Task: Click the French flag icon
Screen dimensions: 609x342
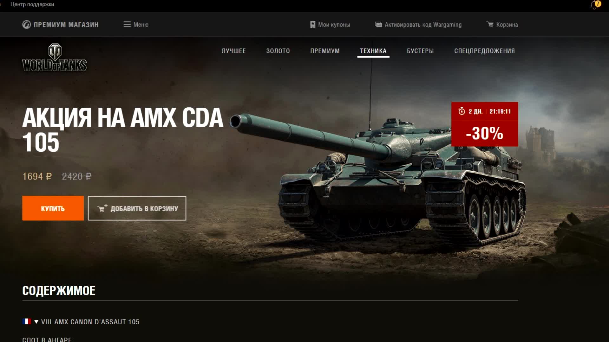Action: [27, 321]
